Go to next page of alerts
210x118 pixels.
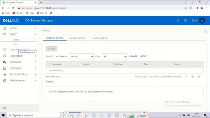pos(193,77)
